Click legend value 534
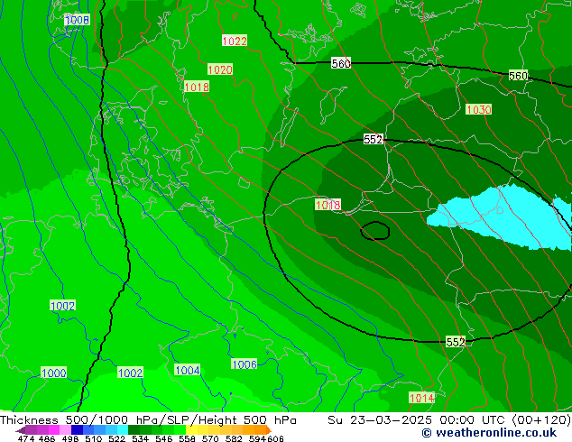Screen dimensions: 572x442 pos(140,438)
